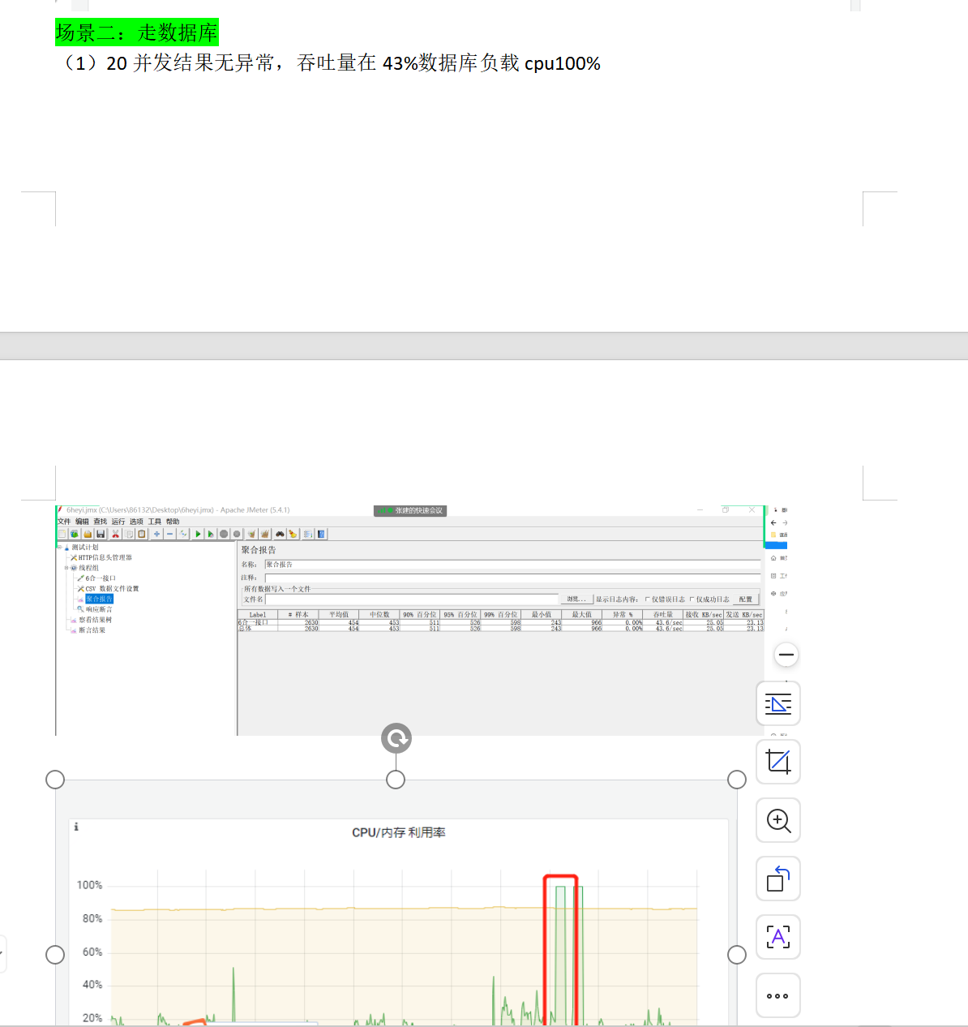
Task: Select 响应断言 in the JMeter tree
Action: tap(99, 609)
